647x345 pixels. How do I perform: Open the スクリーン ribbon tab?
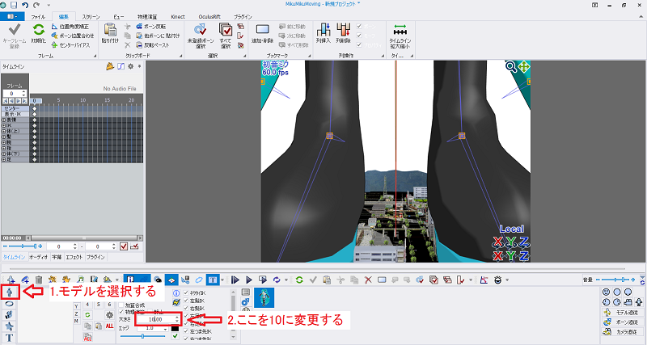coord(91,17)
